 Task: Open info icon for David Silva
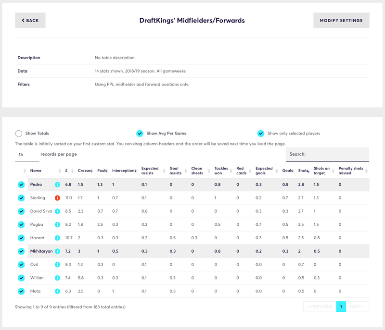[x=57, y=211]
